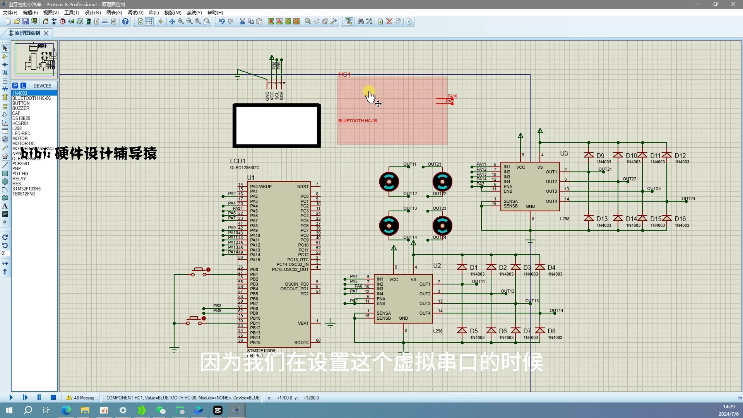Image resolution: width=743 pixels, height=418 pixels.
Task: Open the 48 Messages warning indicator
Action: tap(82, 397)
